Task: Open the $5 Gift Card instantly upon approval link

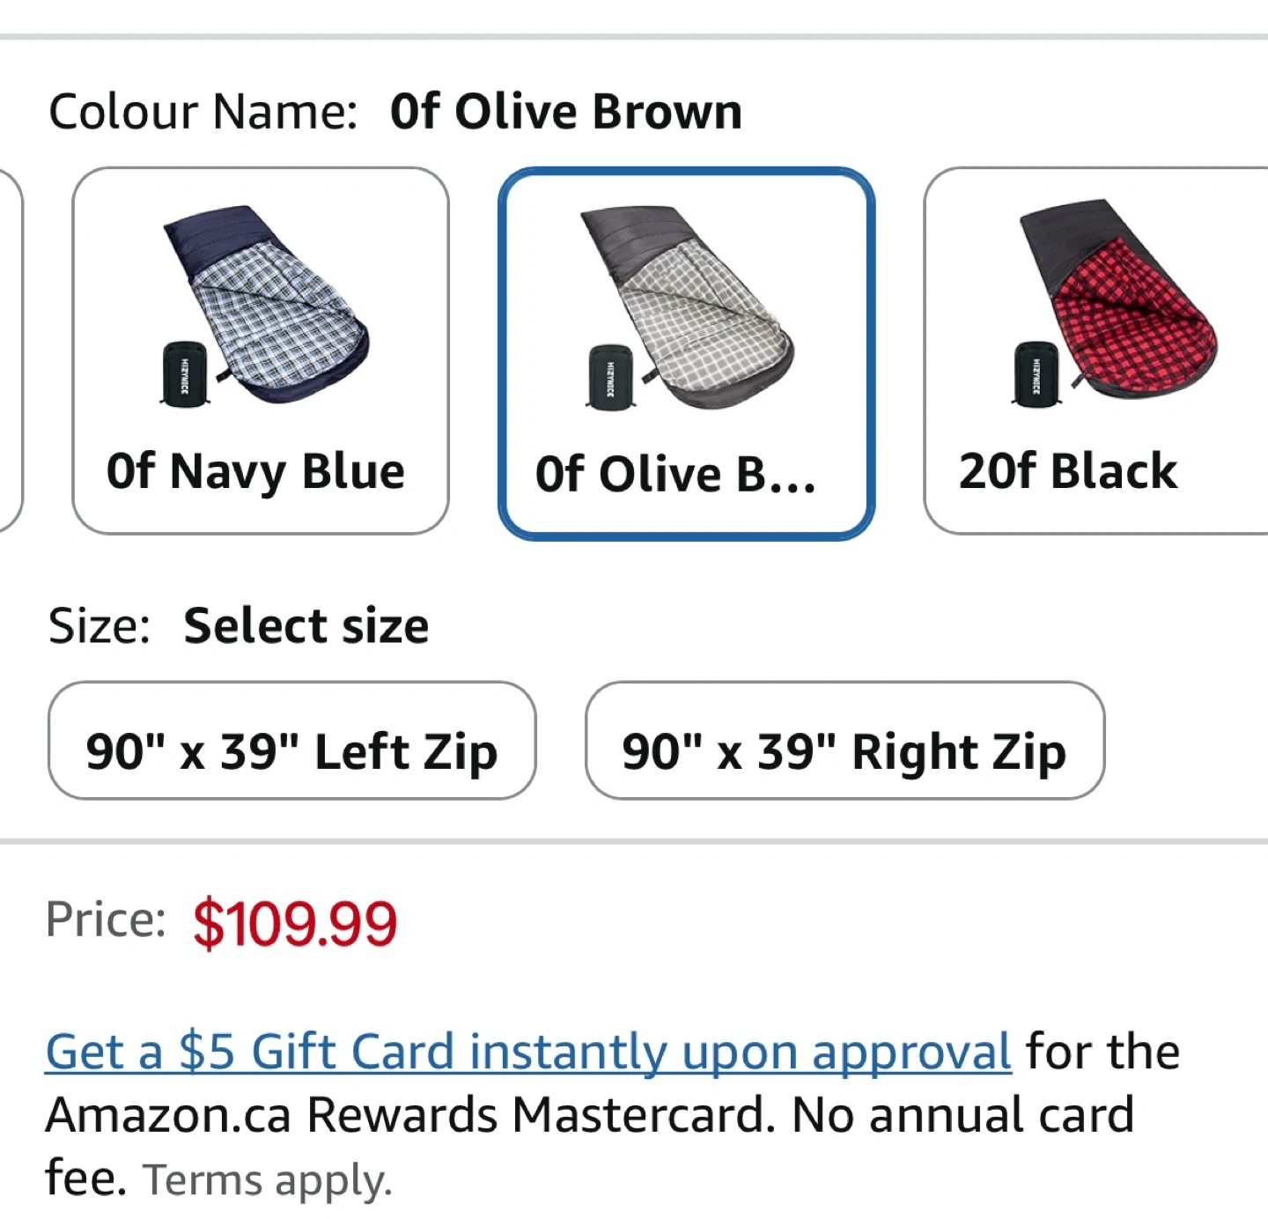Action: tap(527, 1052)
